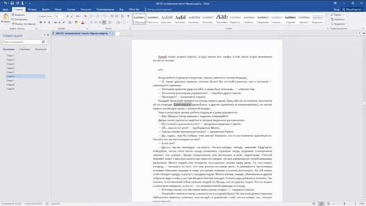This screenshot has width=366, height=206.
Task: Decrease font size with the smaller A icon
Action: tap(71, 17)
